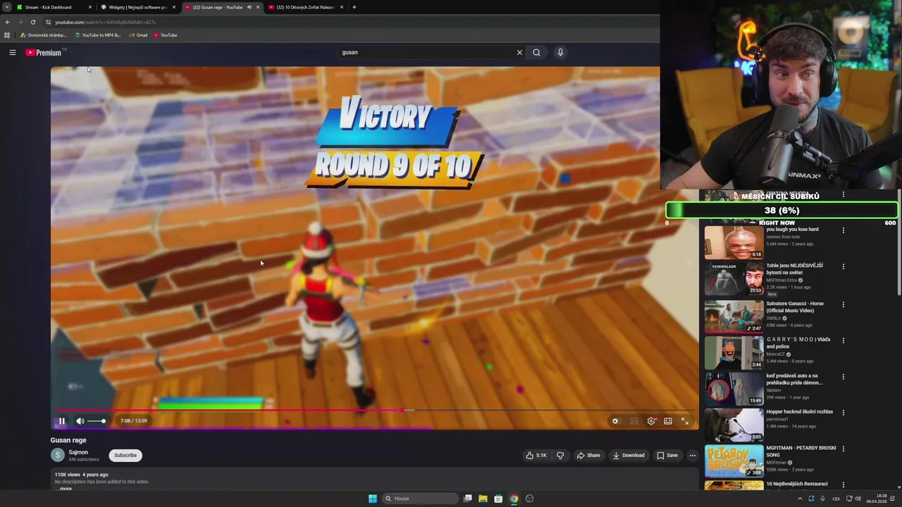Open the Sajmon channel avatar
Screen dimensions: 902x507
click(x=58, y=455)
